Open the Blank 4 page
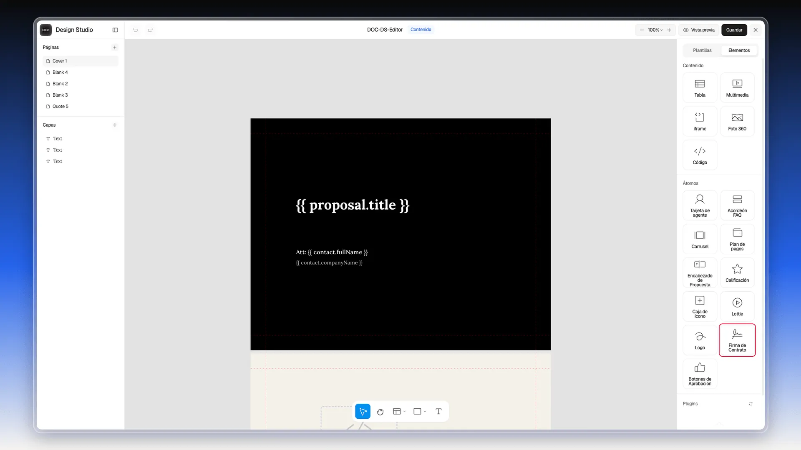Screen dimensions: 801x450 pyautogui.click(x=81, y=72)
